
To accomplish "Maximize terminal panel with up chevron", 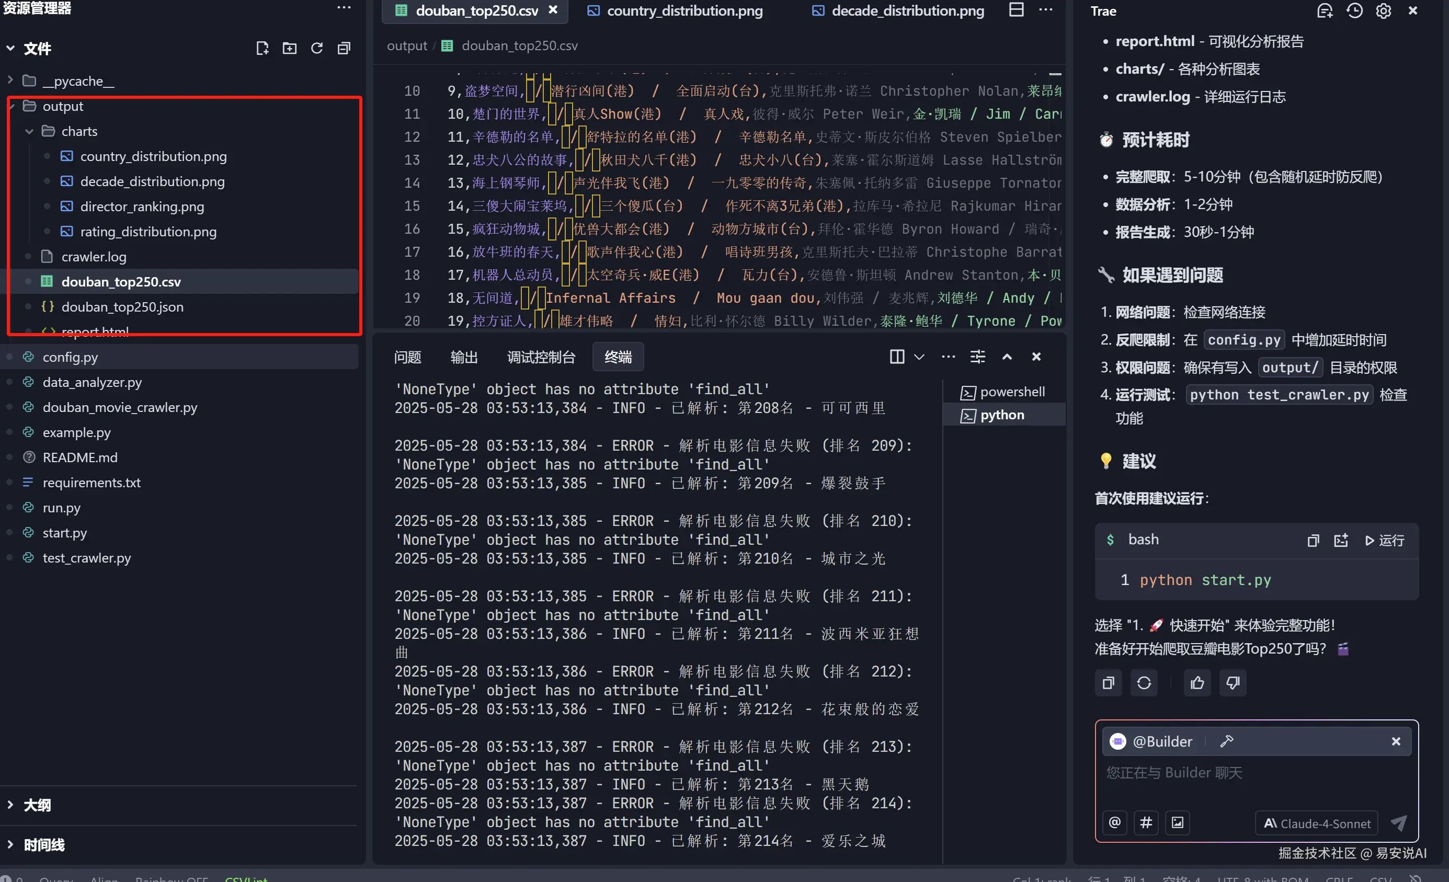I will coord(1007,357).
